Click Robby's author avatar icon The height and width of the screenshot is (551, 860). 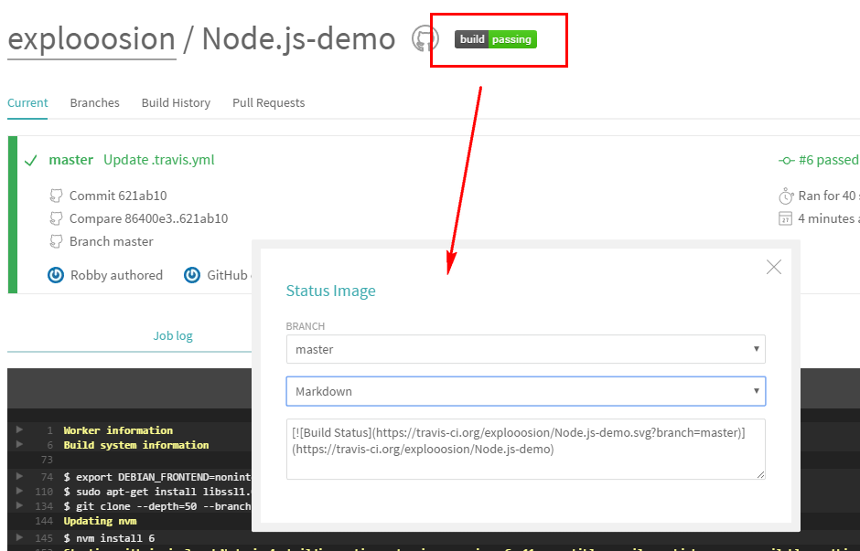pos(56,275)
